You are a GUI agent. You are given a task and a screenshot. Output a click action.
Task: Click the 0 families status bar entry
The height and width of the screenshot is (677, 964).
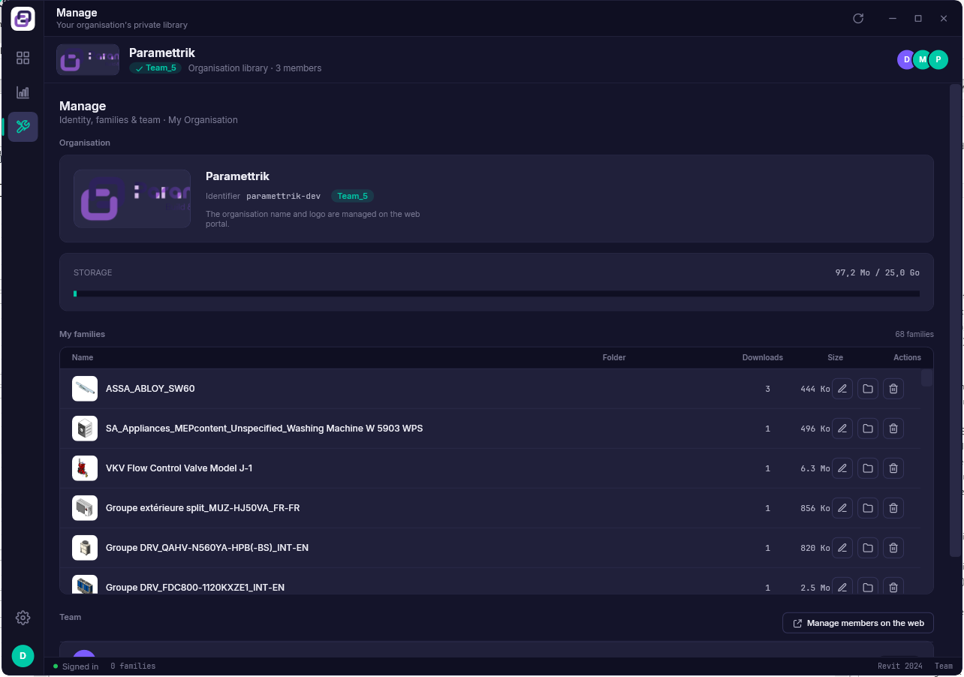click(133, 666)
